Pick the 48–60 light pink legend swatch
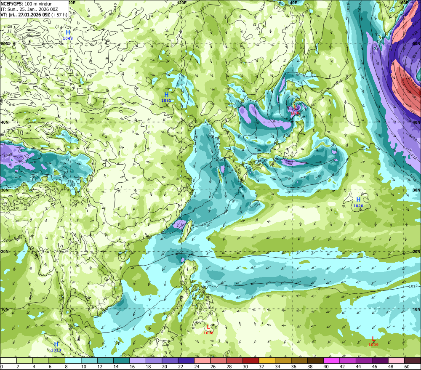 pos(396,360)
